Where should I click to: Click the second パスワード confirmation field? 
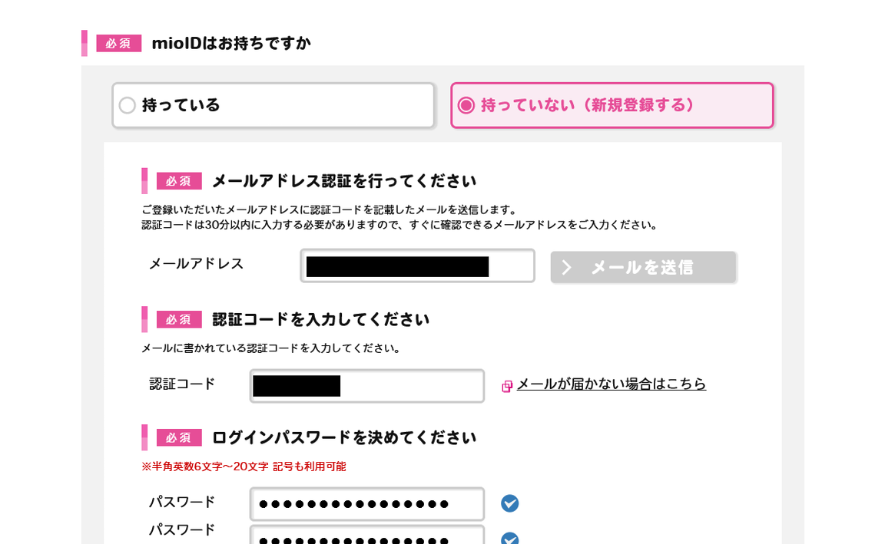[x=366, y=536]
